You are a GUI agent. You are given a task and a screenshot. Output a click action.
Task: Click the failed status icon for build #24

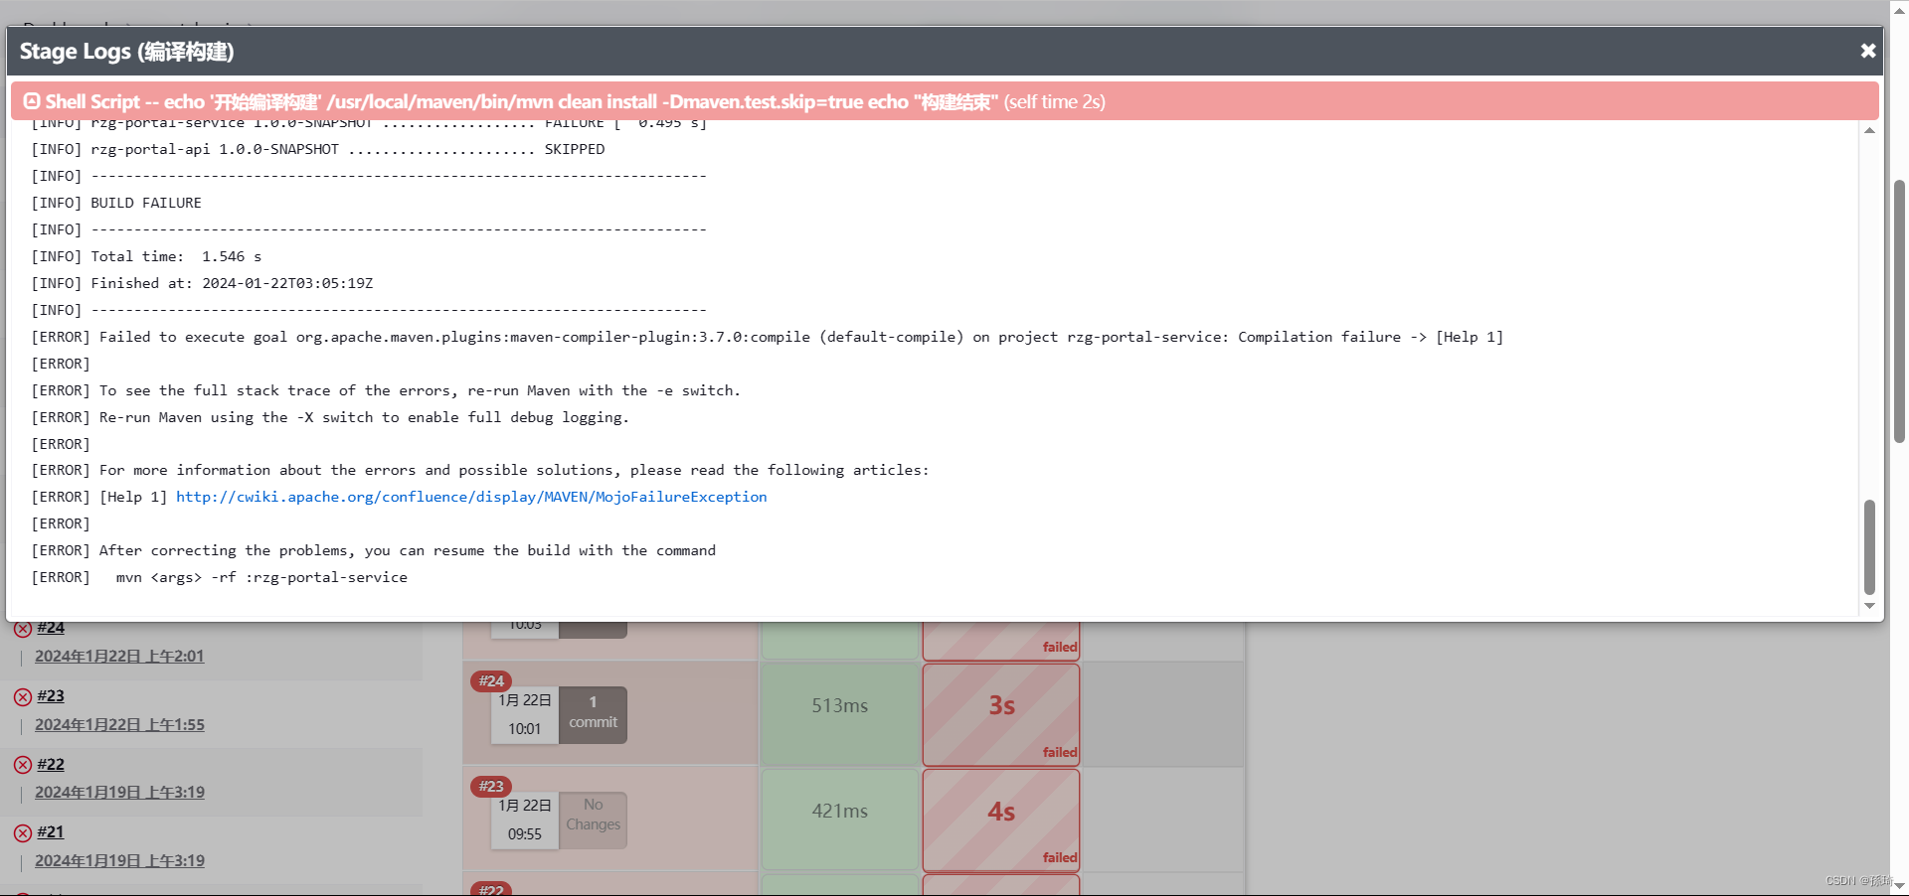(23, 629)
